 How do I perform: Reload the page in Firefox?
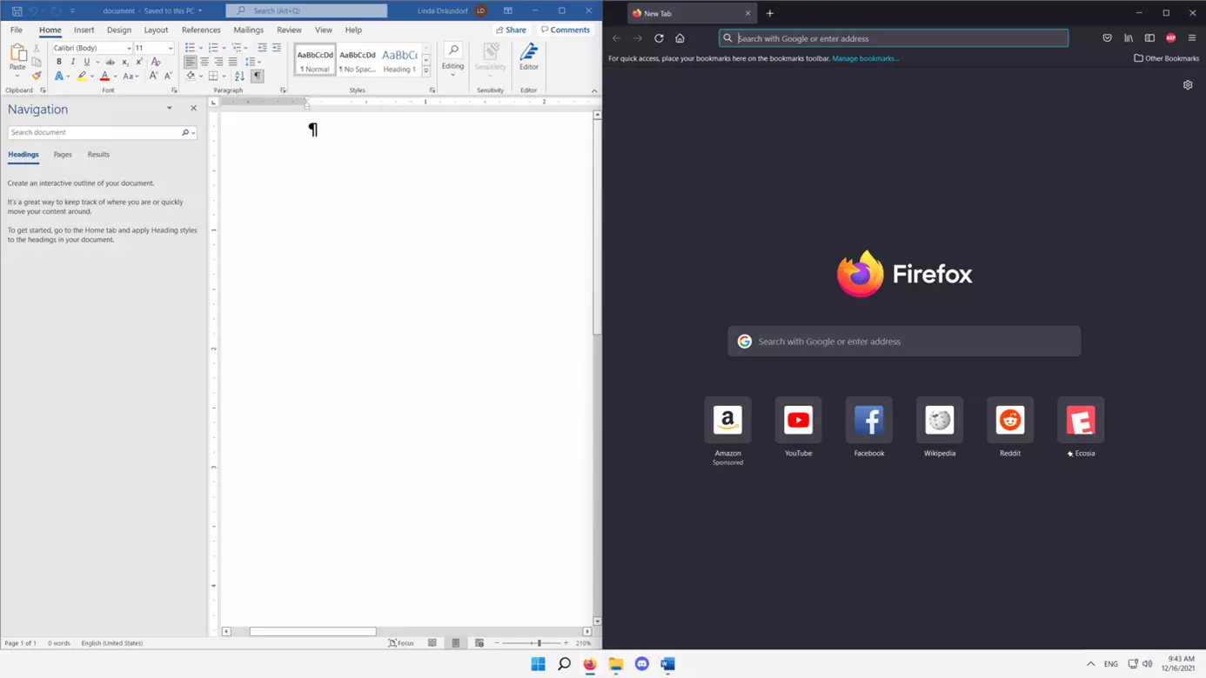click(x=659, y=38)
